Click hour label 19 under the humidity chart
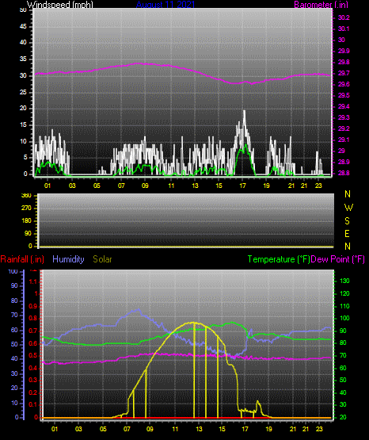This screenshot has height=440, width=369. point(268,430)
